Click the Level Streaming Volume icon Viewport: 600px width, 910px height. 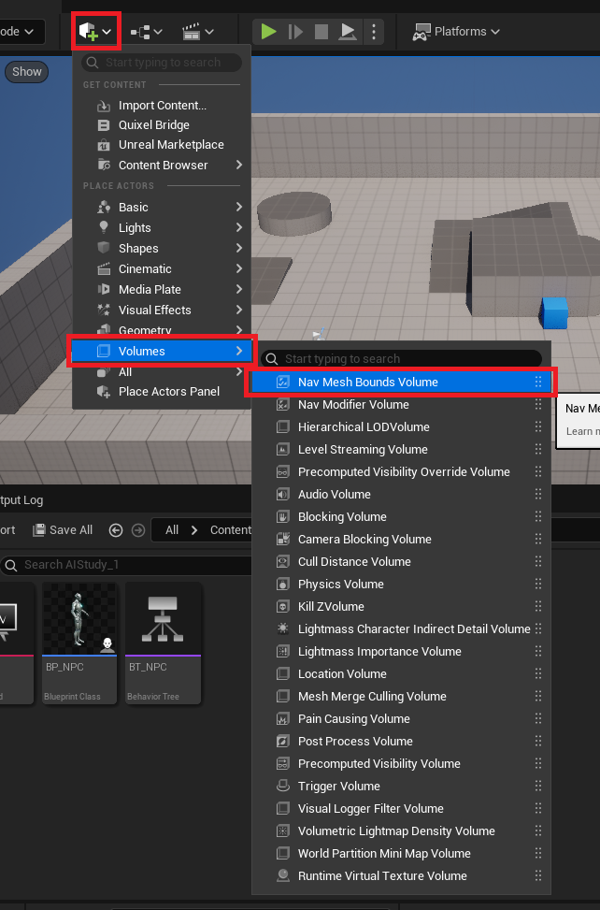[282, 449]
